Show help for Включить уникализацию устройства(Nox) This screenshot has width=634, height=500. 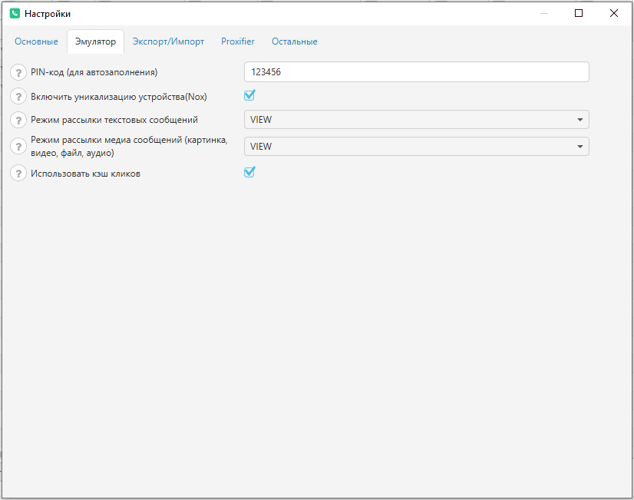point(18,97)
